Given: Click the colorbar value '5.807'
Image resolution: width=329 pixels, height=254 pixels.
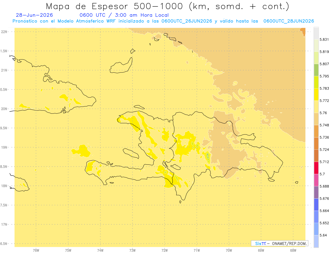Looking at the screenshot, I should [x=324, y=64].
